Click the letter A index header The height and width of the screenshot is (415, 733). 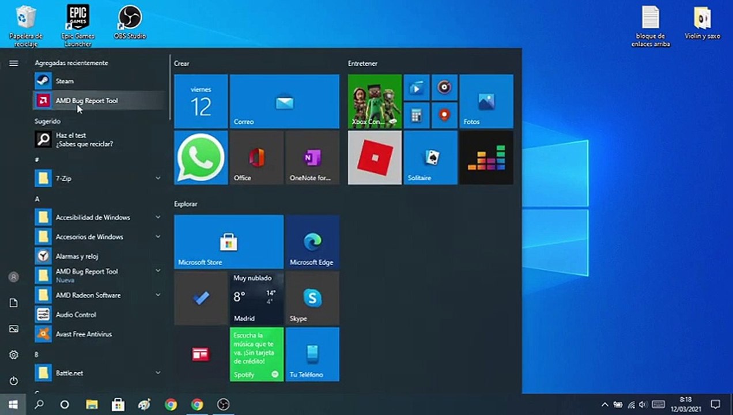click(x=37, y=199)
